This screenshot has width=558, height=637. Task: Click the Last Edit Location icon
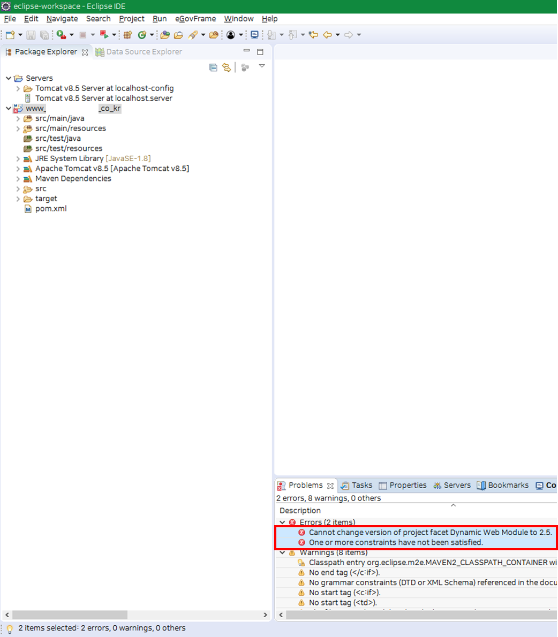(x=313, y=35)
